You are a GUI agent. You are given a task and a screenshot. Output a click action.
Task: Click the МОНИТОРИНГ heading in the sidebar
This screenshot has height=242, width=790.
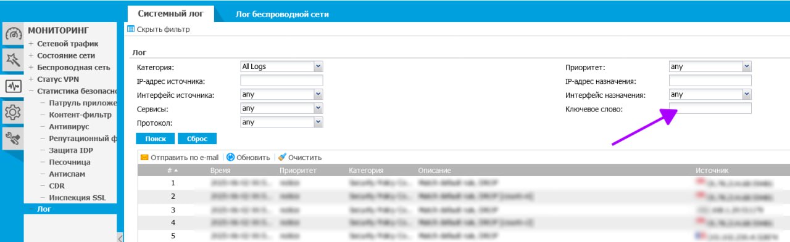tap(59, 30)
